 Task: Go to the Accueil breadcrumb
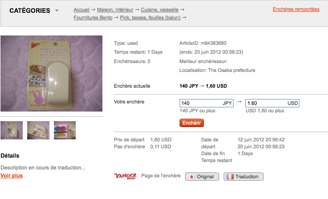coord(81,9)
